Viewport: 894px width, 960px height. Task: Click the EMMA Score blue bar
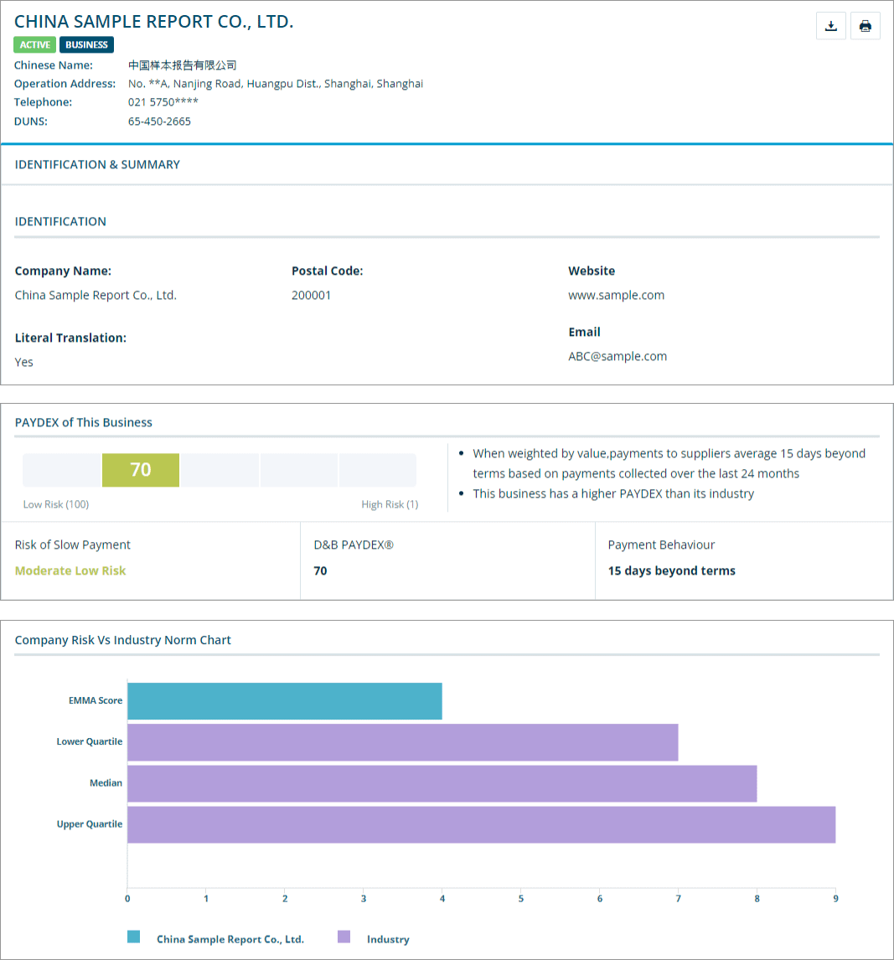pos(285,701)
